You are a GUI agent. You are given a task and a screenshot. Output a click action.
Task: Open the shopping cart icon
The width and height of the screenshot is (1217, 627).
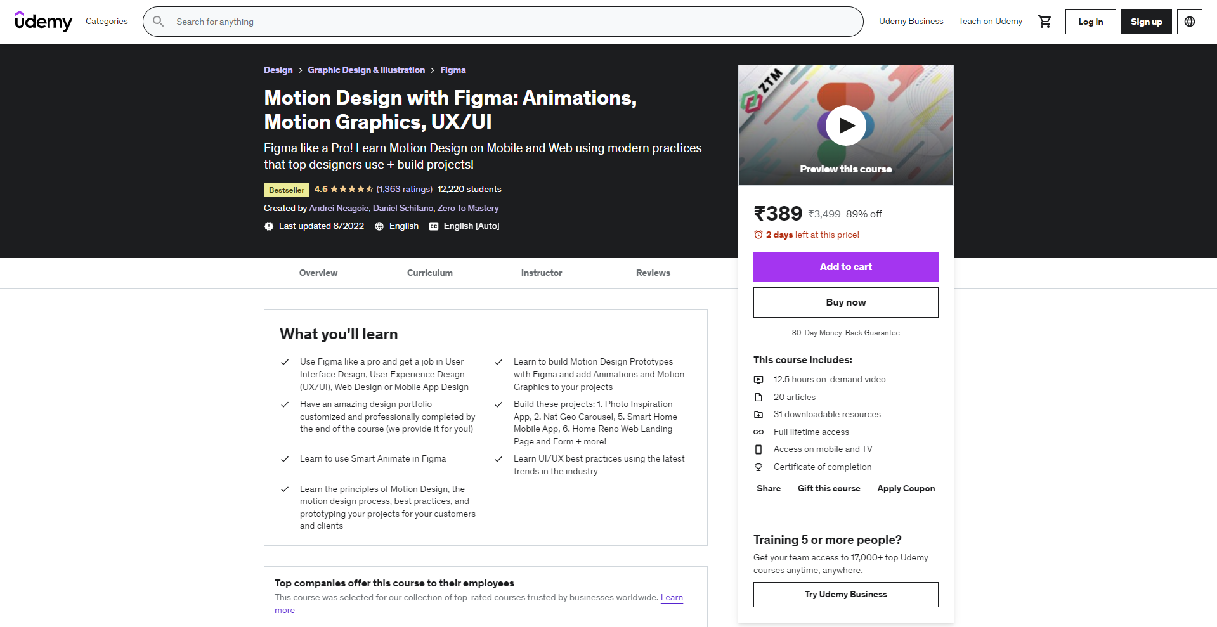point(1045,22)
